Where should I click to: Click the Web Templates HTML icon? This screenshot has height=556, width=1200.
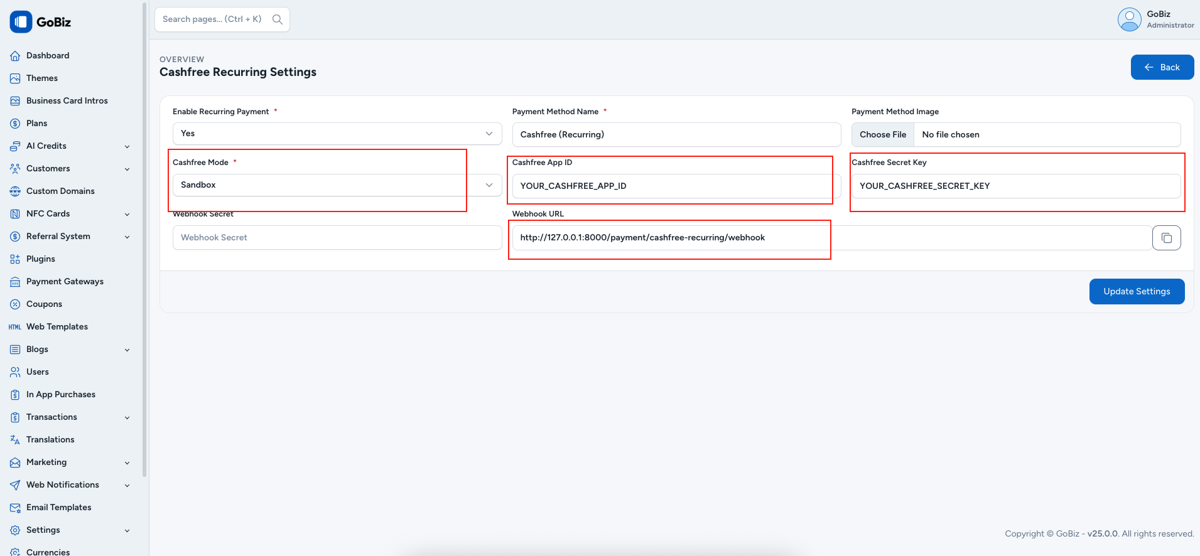[15, 327]
